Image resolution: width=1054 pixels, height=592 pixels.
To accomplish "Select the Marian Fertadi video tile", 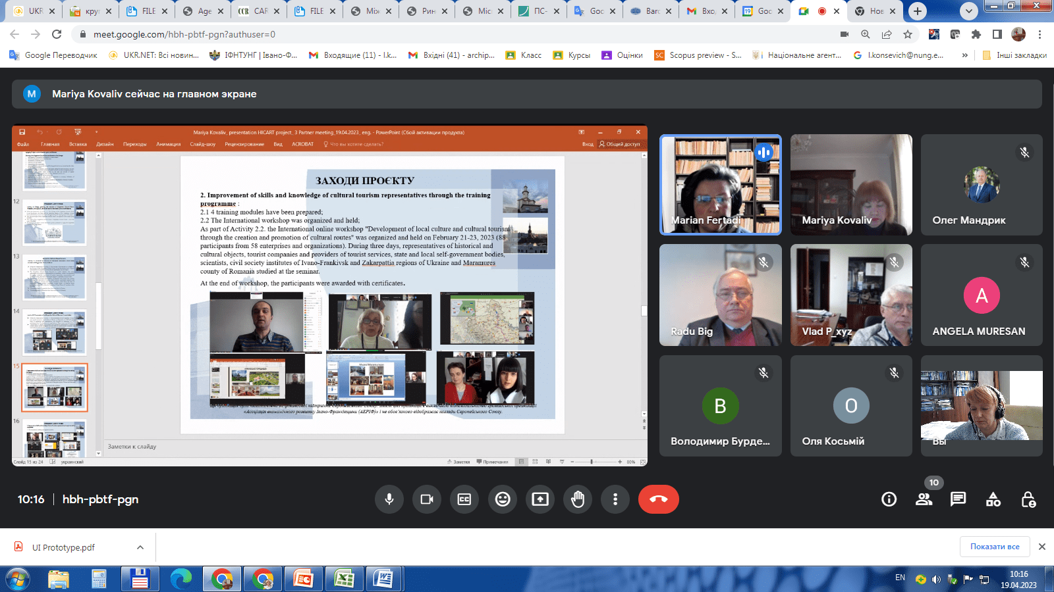I will 720,185.
